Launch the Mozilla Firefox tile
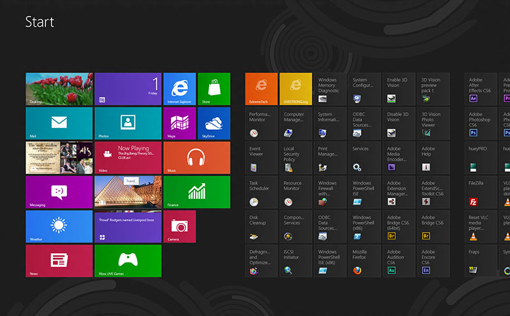Image resolution: width=510 pixels, height=316 pixels. pos(365,261)
